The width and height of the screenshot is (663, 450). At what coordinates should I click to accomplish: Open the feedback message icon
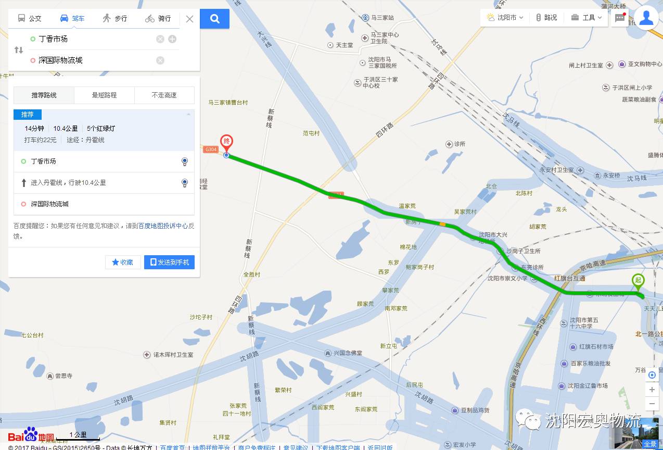620,18
